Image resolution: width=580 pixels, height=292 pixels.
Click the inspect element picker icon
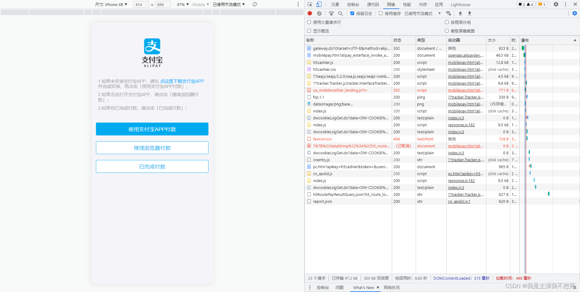coord(310,4)
